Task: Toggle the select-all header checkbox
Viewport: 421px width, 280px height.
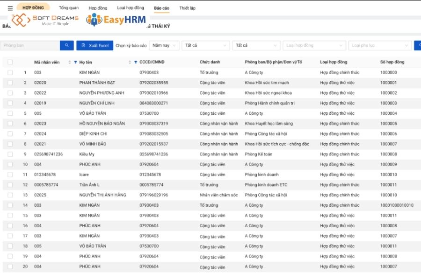Action: (10, 62)
